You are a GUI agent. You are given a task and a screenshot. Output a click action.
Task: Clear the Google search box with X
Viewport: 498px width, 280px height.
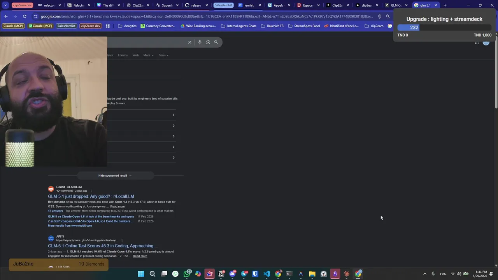point(189,42)
